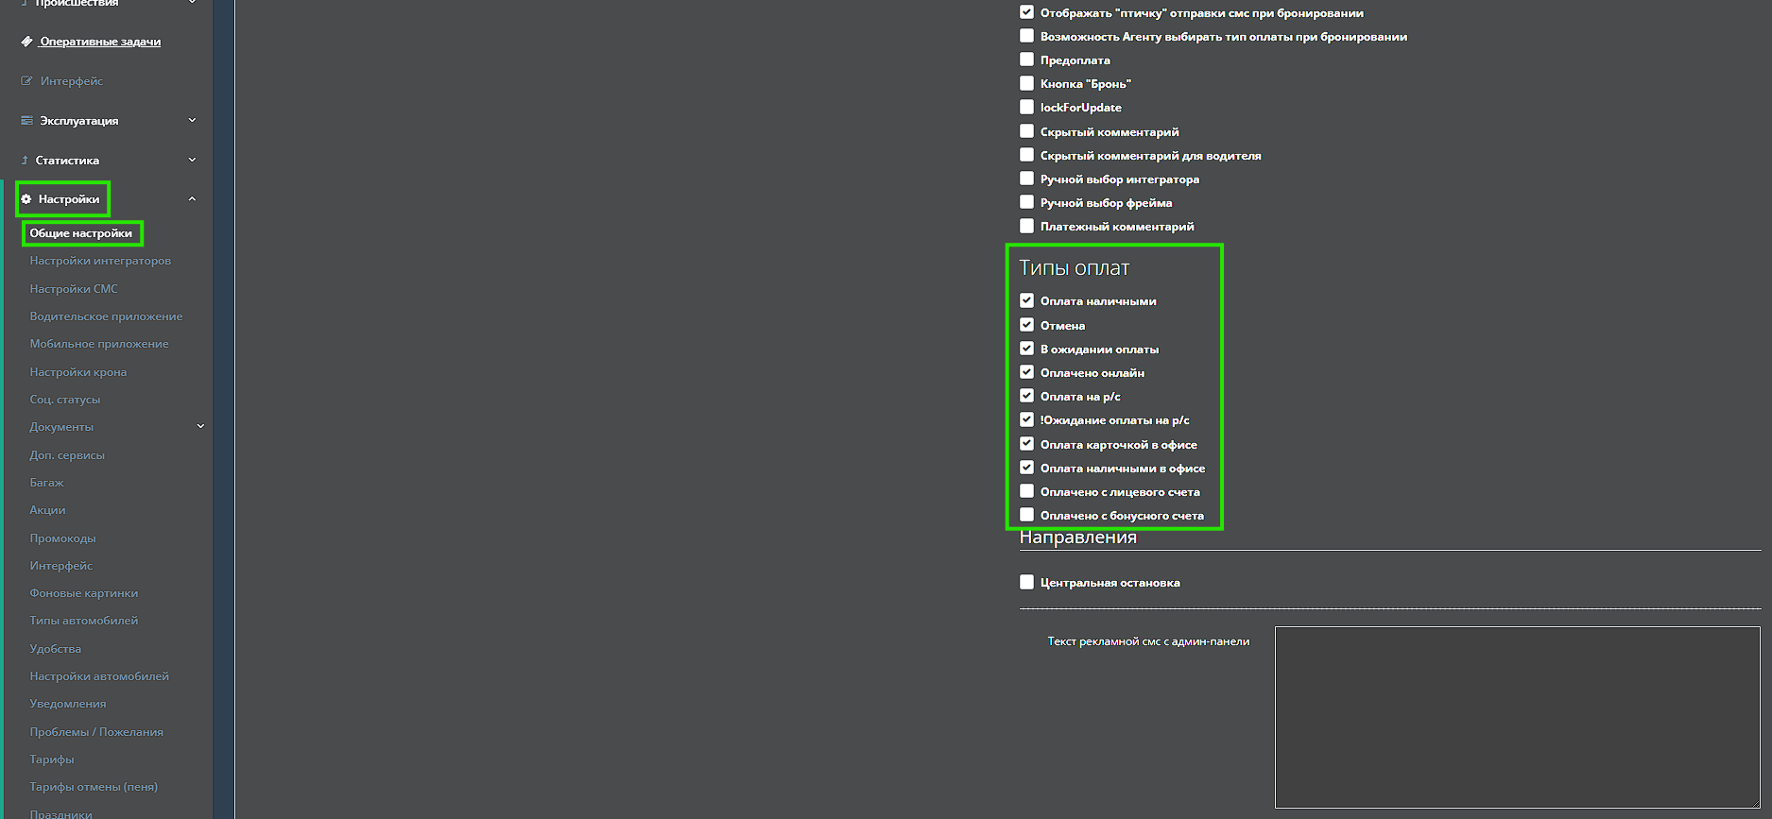Viewport: 1772px width, 819px height.
Task: Enable the Предоплата checkbox
Action: (1026, 60)
